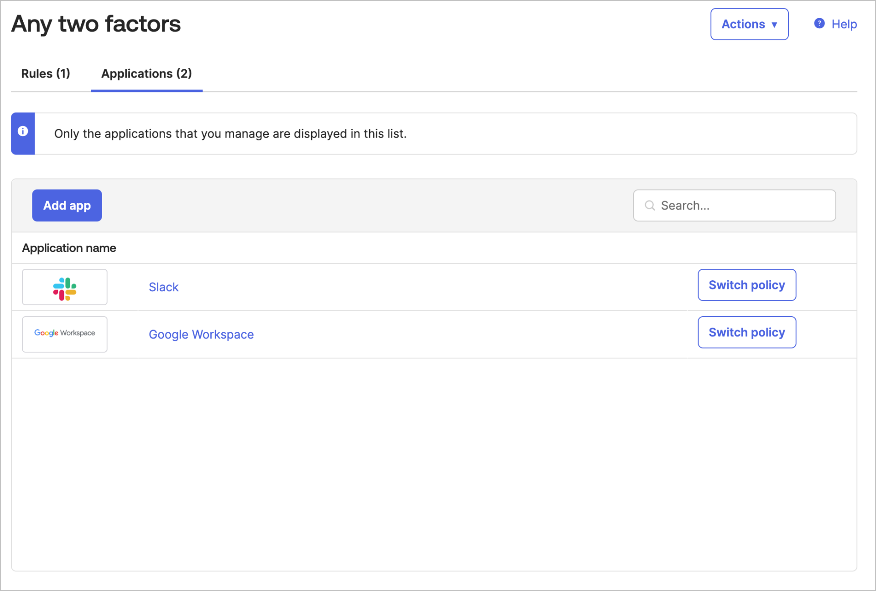The image size is (876, 591).
Task: Switch to the Rules (1) tab
Action: pyautogui.click(x=45, y=73)
